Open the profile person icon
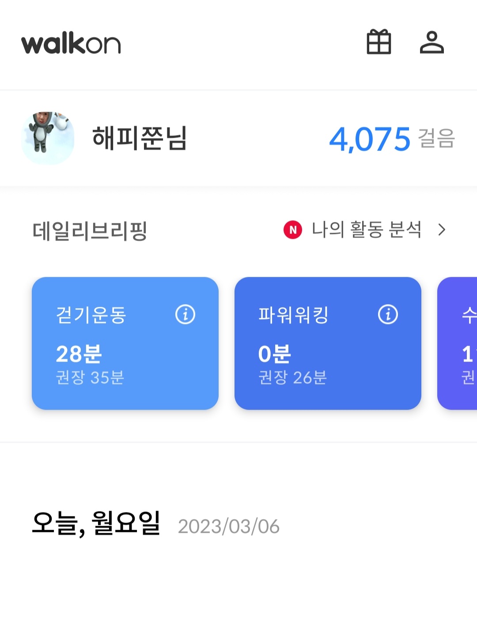 tap(432, 42)
